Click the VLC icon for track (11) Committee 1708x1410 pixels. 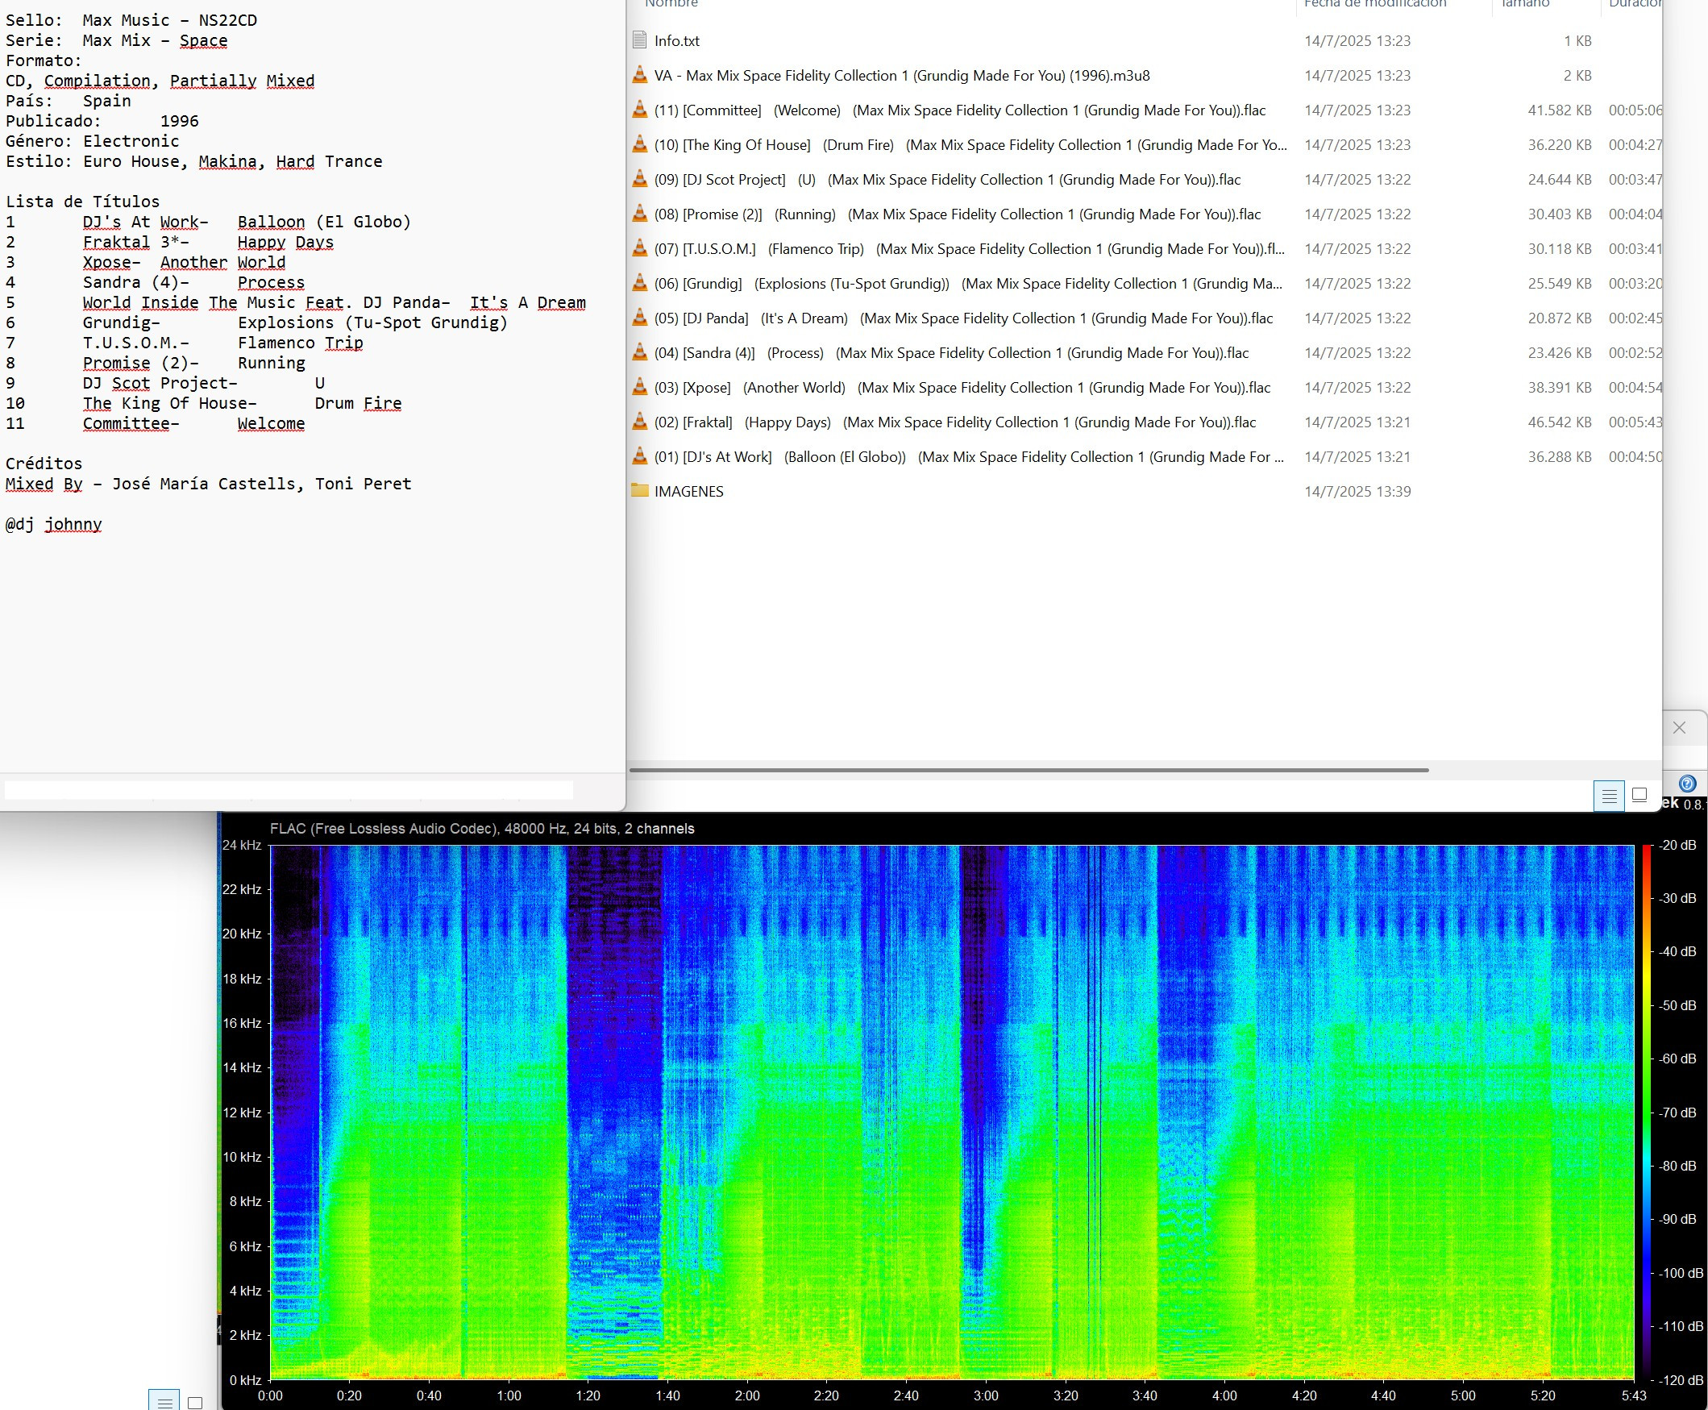point(640,110)
